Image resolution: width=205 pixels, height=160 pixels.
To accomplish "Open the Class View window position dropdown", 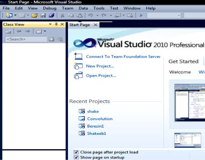I will [x=50, y=24].
